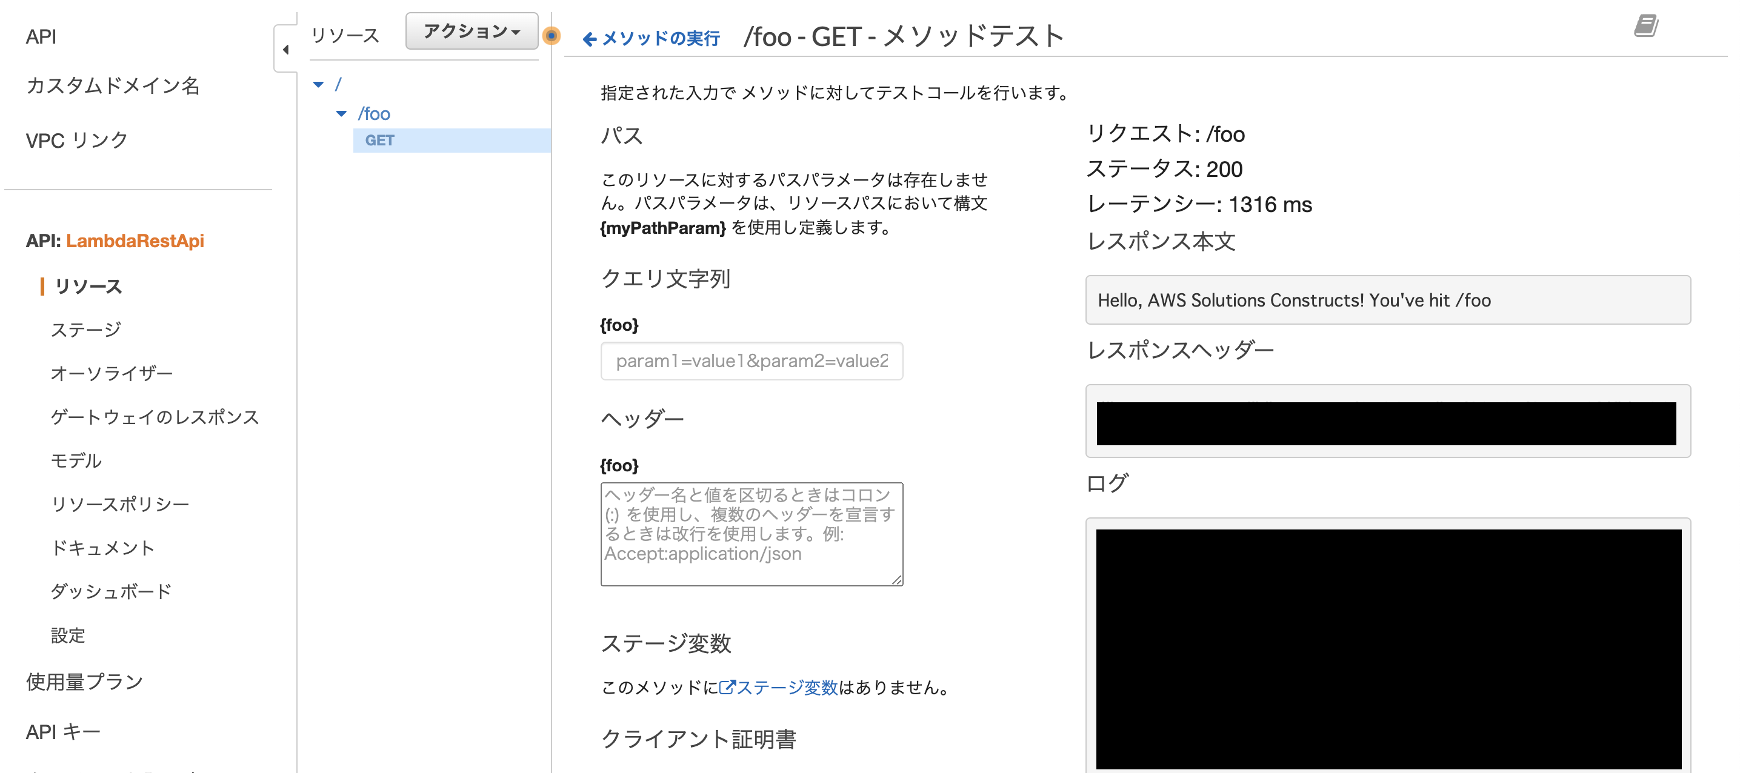
Task: Open the アクション dropdown button
Action: 472,31
